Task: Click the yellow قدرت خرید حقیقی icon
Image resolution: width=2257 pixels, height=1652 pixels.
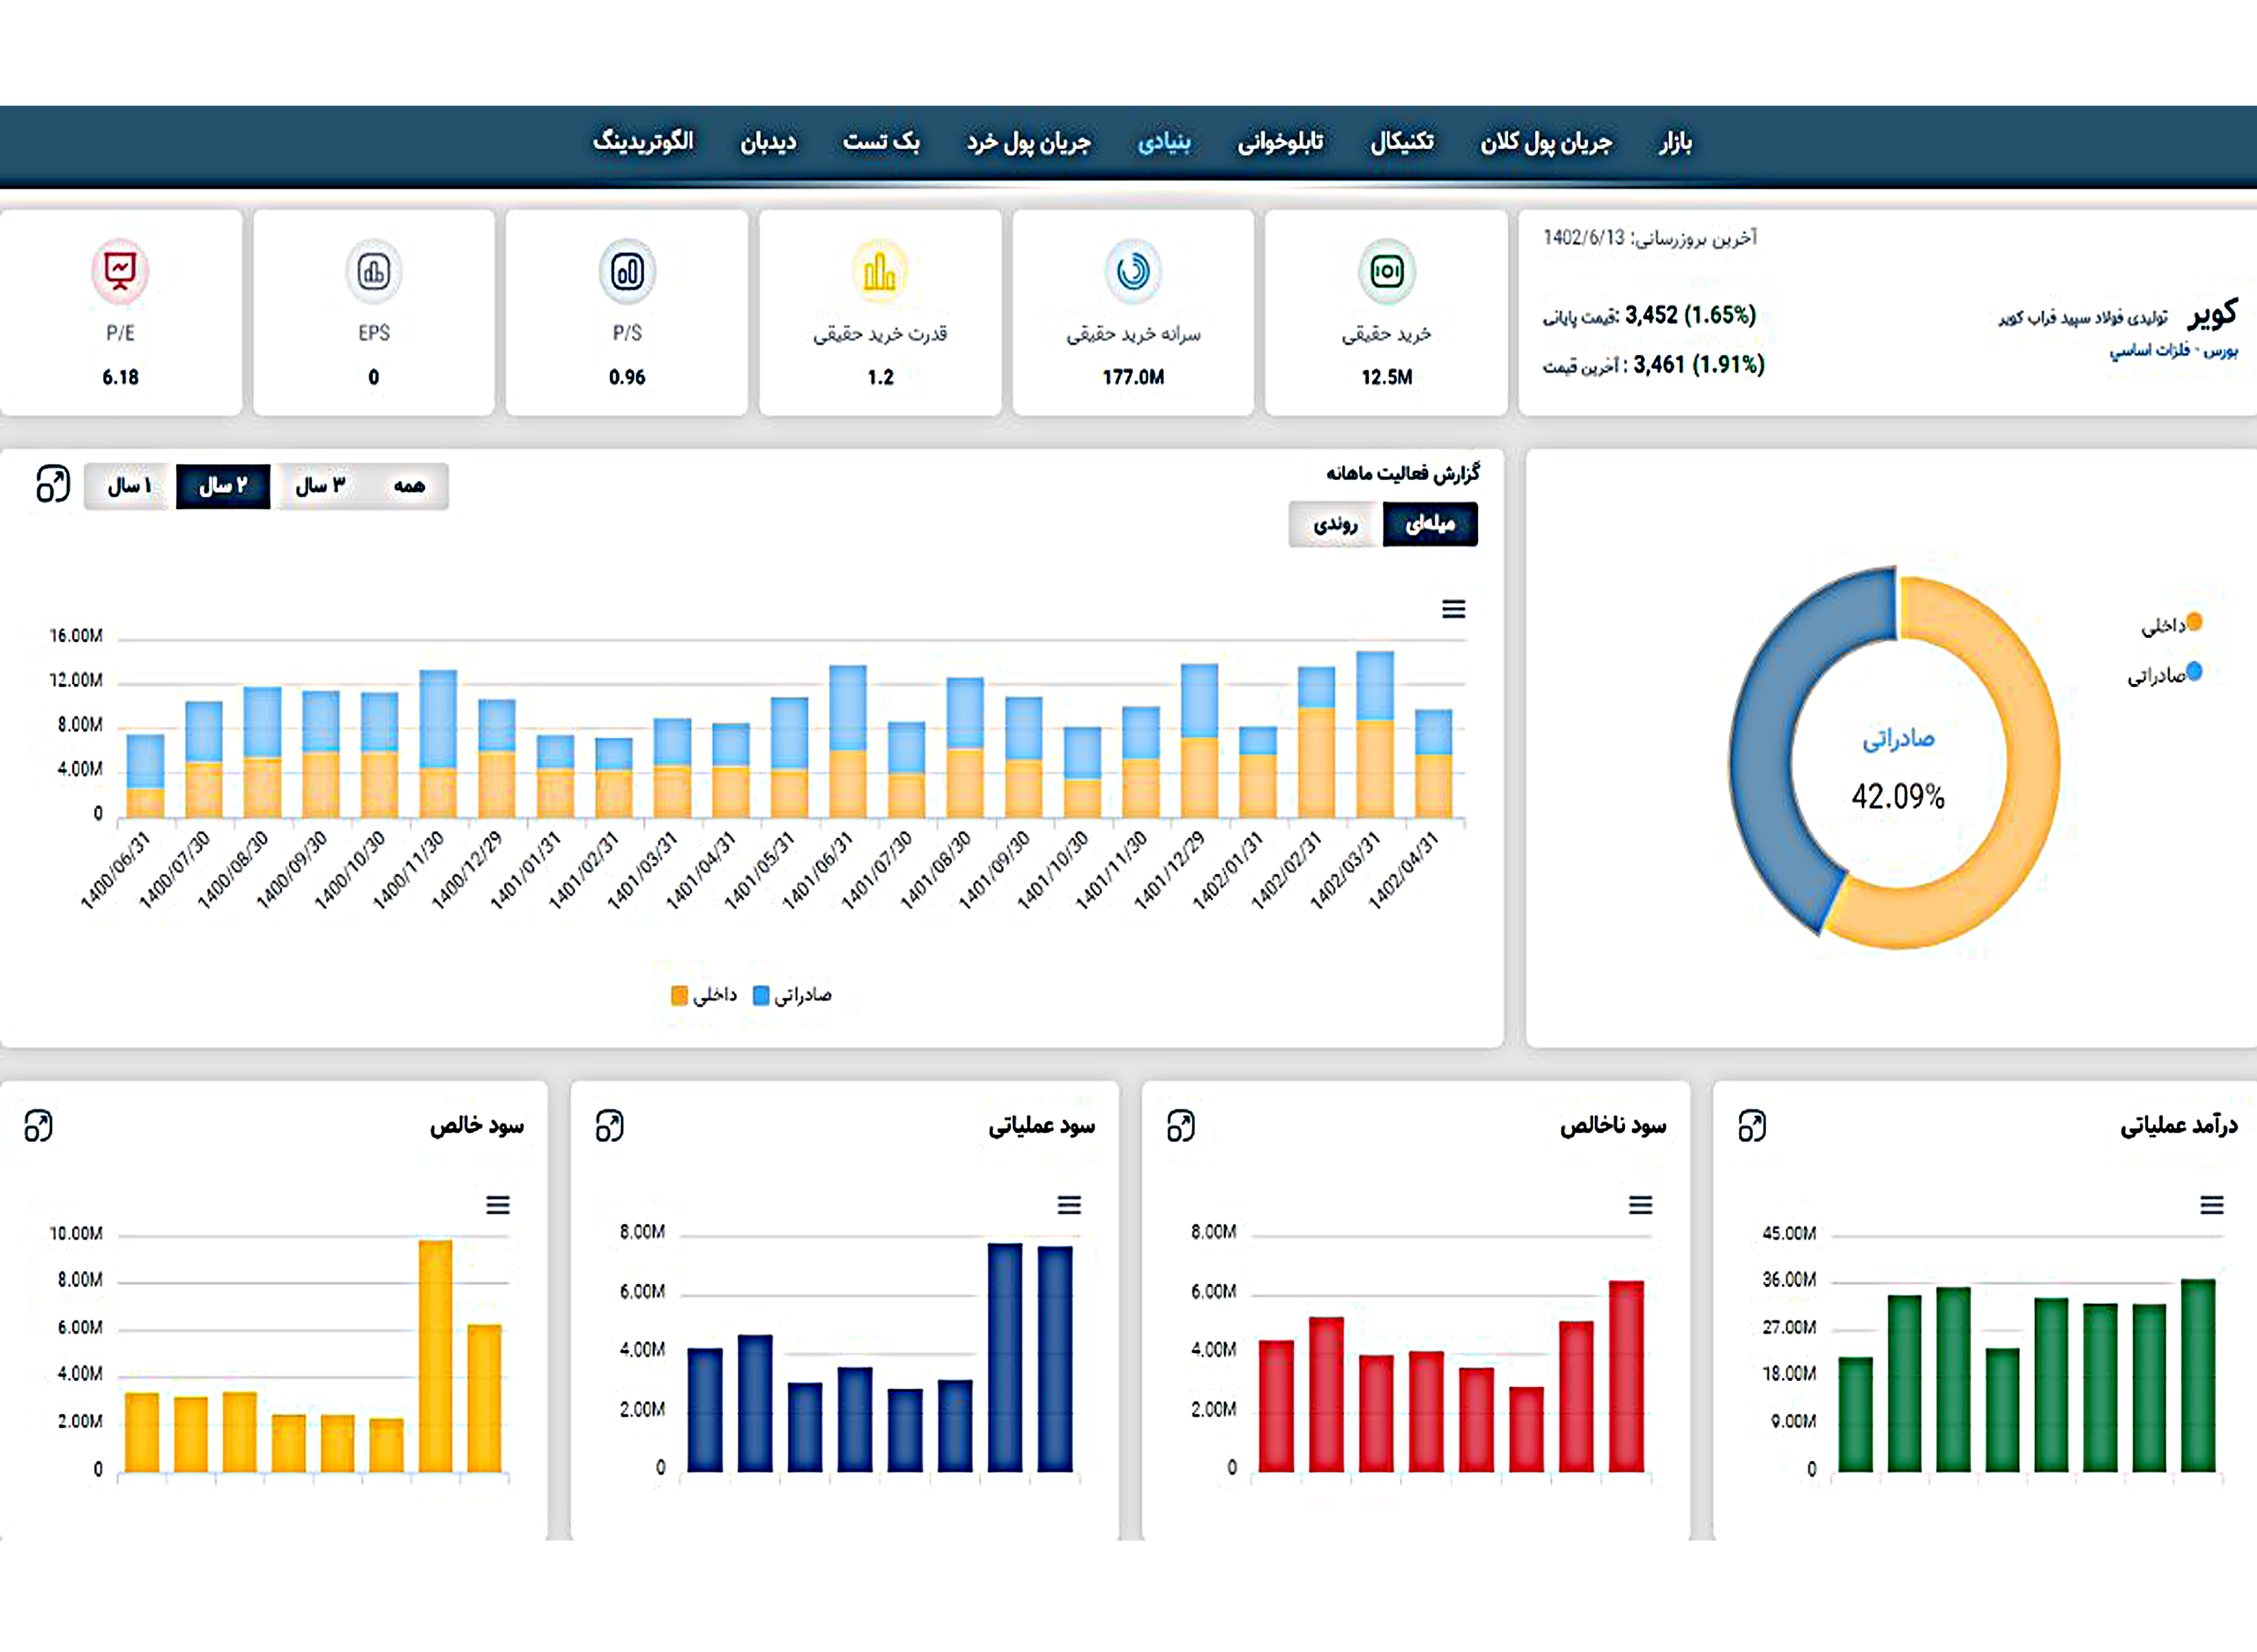Action: (880, 271)
